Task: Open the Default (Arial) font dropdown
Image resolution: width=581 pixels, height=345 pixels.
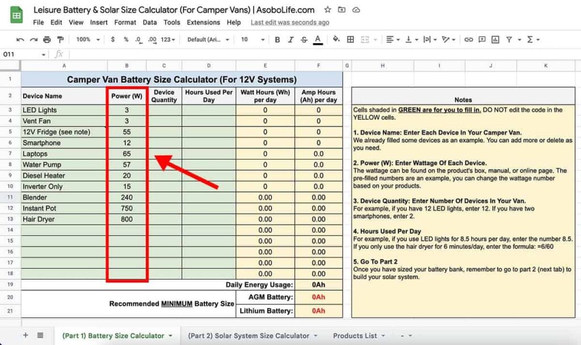Action: click(208, 39)
